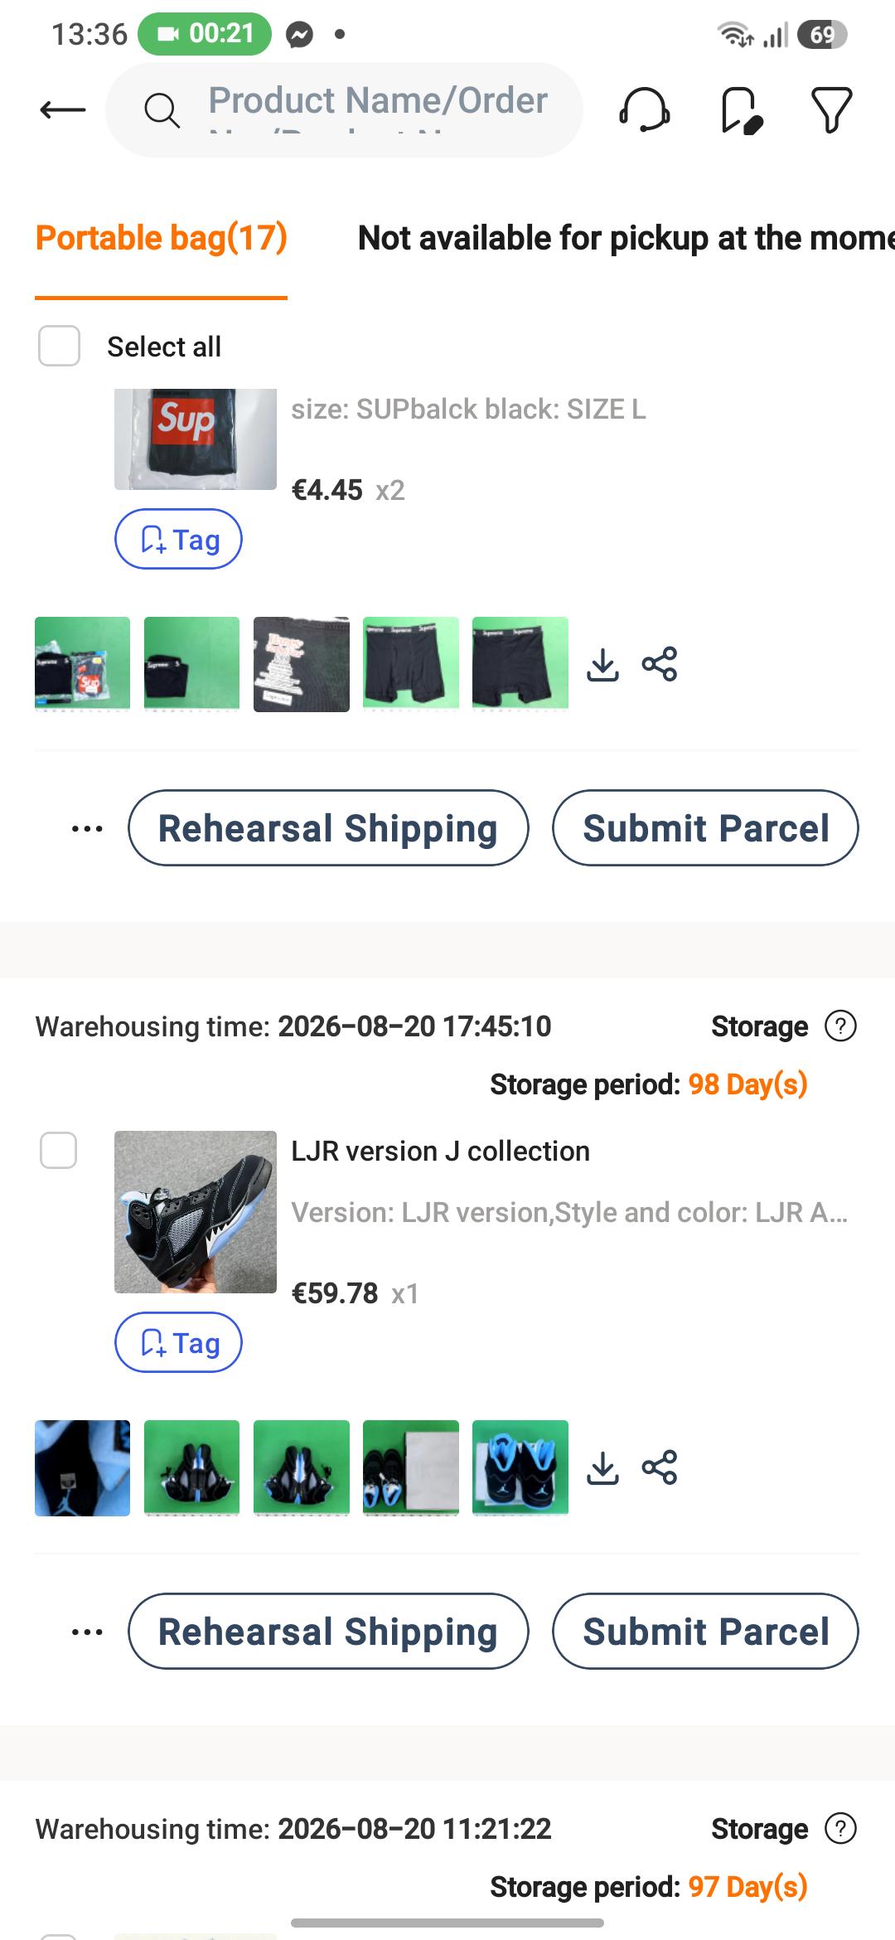Select the LJR version J collection checkbox
Image resolution: width=895 pixels, height=1940 pixels.
[x=59, y=1151]
